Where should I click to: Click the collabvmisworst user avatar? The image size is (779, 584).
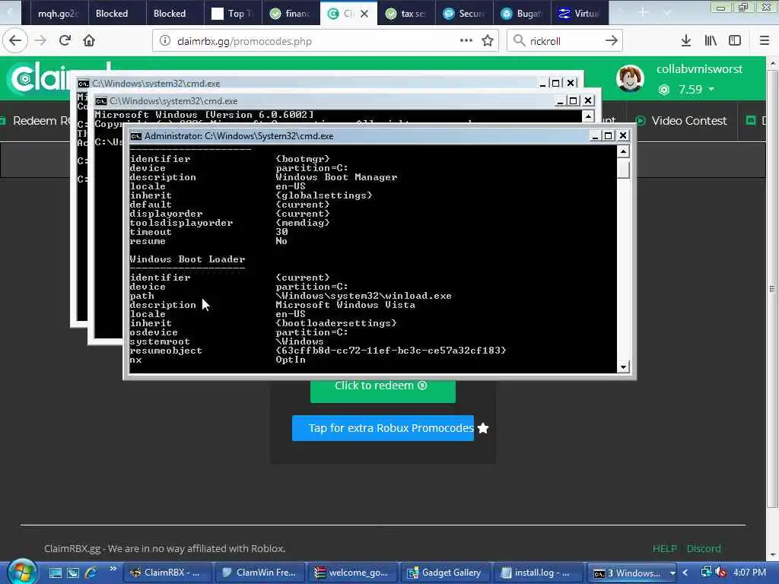[x=630, y=78]
